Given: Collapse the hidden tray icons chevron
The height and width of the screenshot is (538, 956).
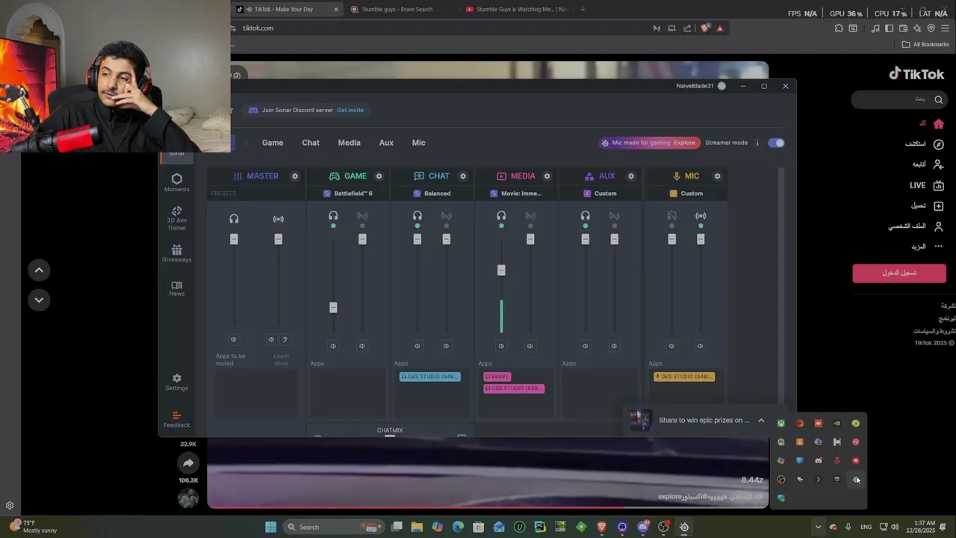Looking at the screenshot, I should click(818, 527).
